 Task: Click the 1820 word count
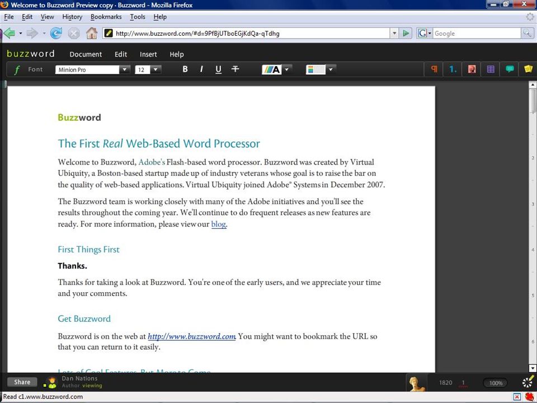(x=446, y=382)
